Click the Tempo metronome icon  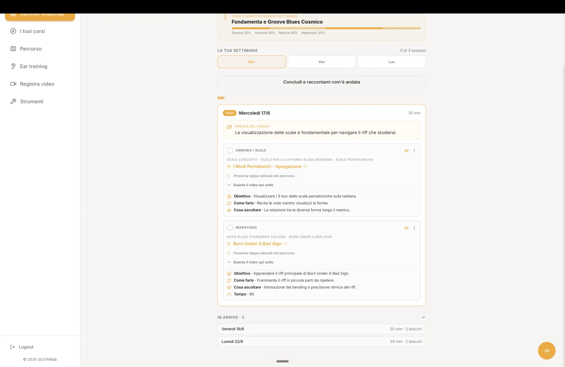229,295
